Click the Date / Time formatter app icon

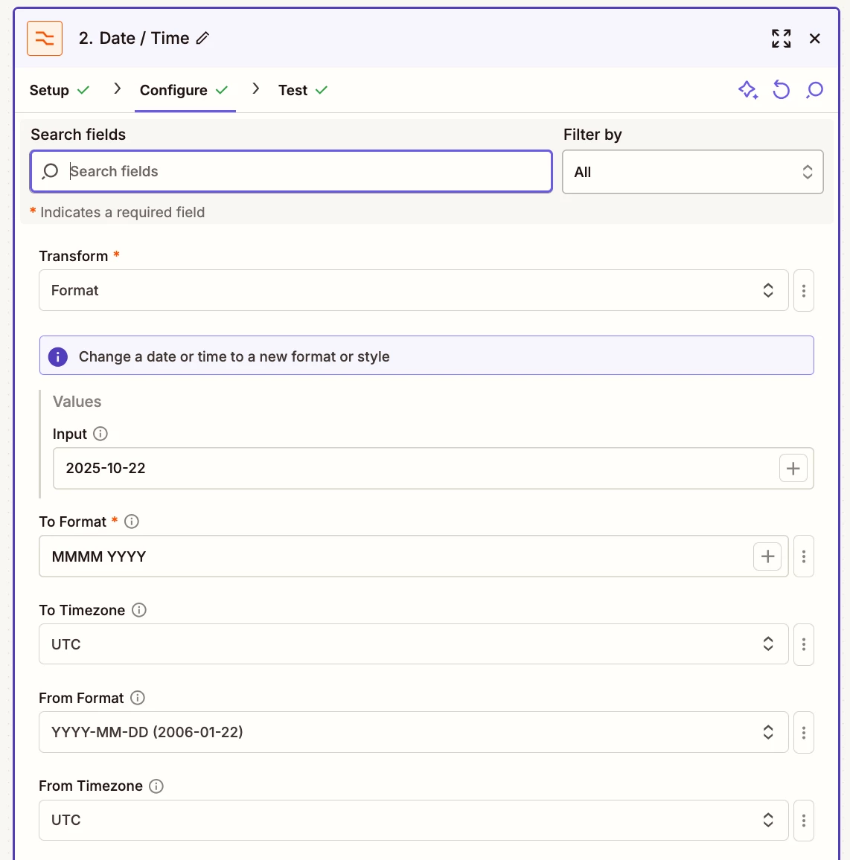[x=45, y=39]
